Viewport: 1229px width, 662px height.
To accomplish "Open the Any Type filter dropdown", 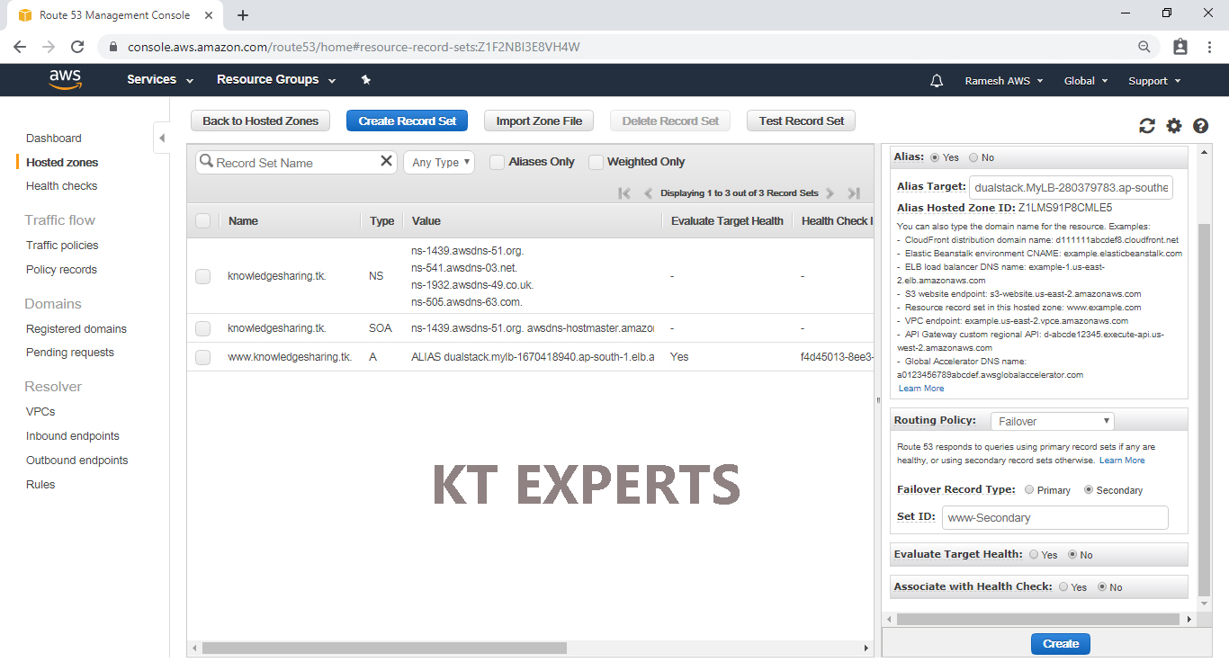I will coord(440,162).
